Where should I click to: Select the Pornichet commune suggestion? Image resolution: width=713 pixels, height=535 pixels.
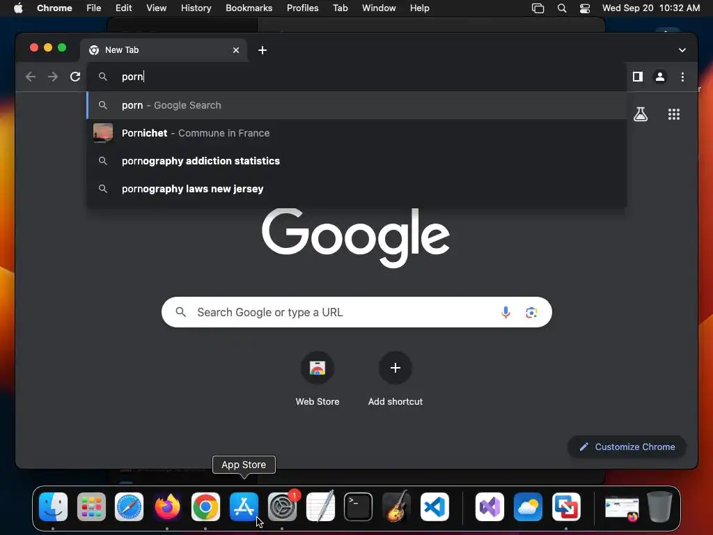pos(356,133)
